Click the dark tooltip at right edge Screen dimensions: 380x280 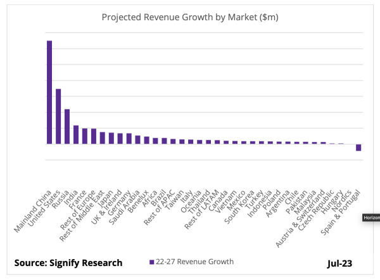(371, 217)
